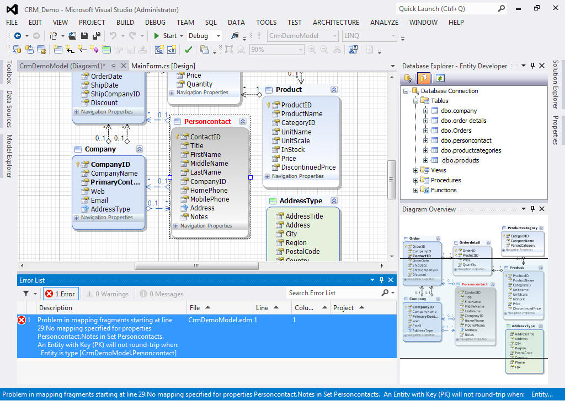This screenshot has height=401, width=565.
Task: Click the green validate model checkmark icon
Action: point(188,50)
